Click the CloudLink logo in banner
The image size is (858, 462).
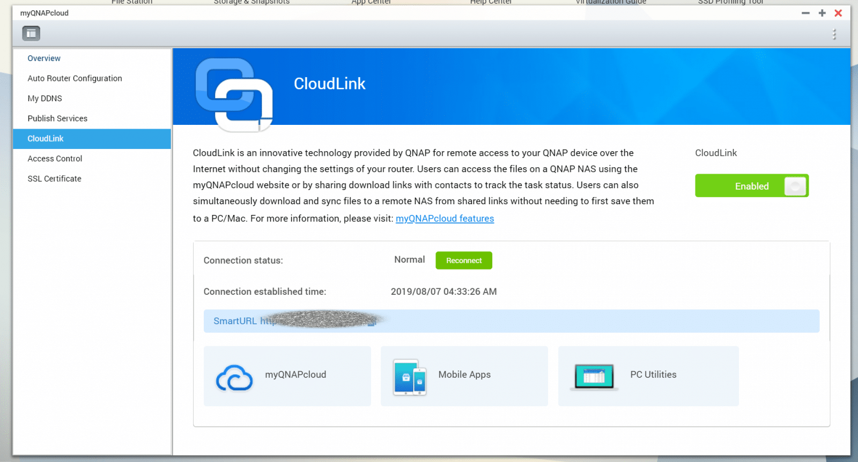234,95
